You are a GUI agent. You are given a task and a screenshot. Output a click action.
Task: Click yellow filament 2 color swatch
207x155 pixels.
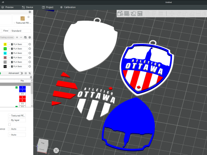(5, 44)
